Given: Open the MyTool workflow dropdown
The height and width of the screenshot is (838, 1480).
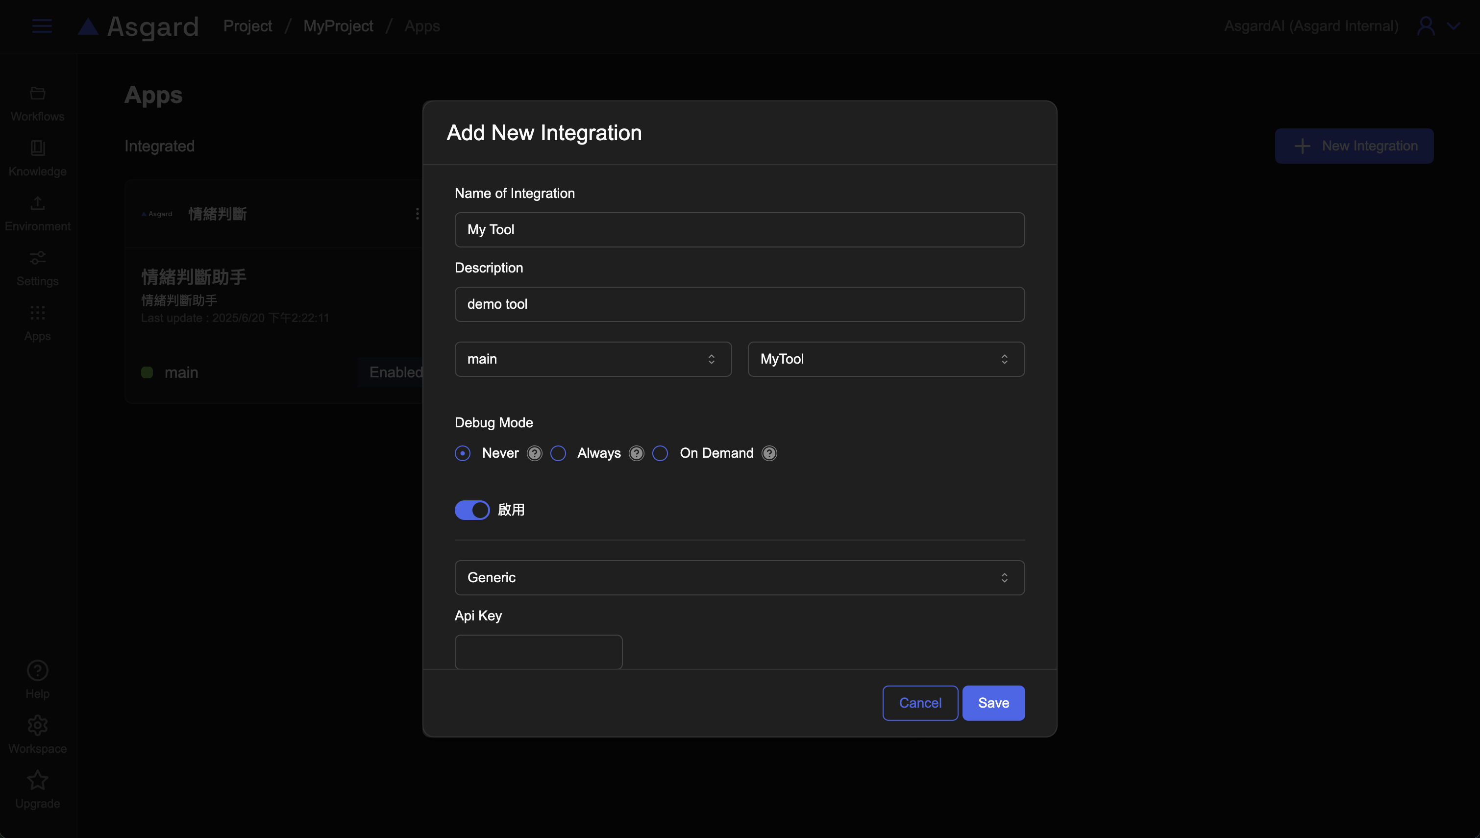Looking at the screenshot, I should 886,359.
